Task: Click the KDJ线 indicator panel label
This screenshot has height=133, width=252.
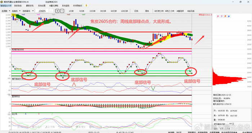Action: (x=14, y=114)
